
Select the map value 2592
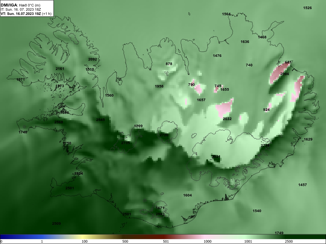pyautogui.click(x=160, y=214)
